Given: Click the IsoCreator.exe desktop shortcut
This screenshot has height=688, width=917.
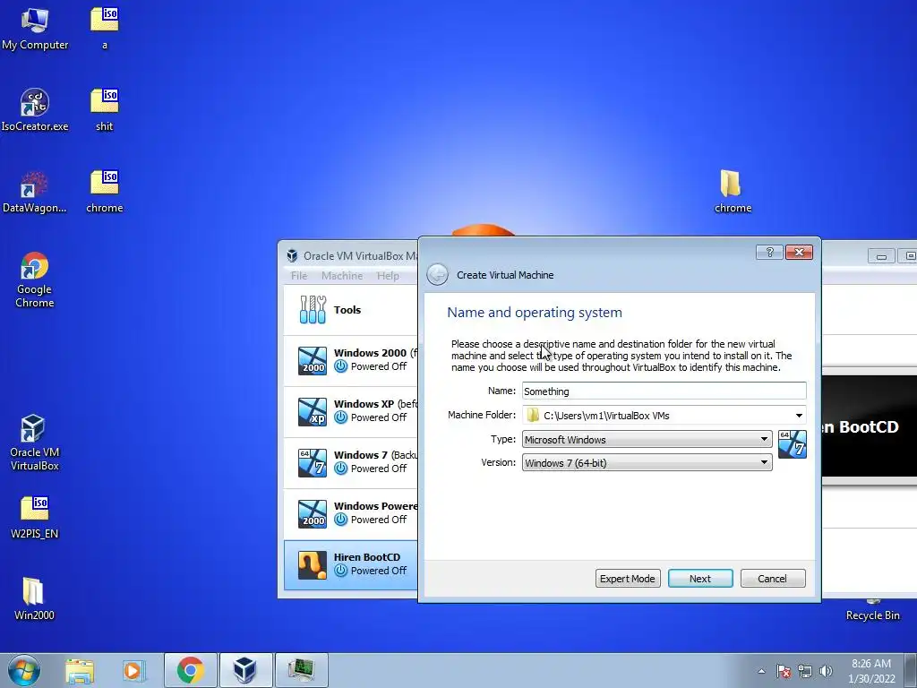Looking at the screenshot, I should 35,110.
